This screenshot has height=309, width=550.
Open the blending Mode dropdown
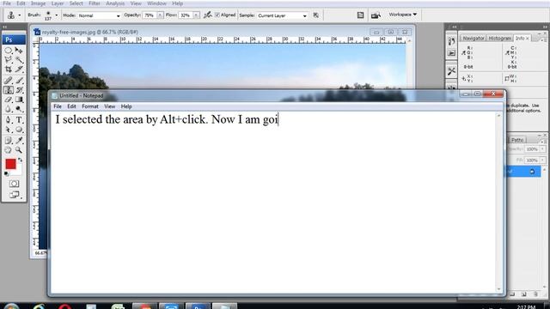coord(100,15)
